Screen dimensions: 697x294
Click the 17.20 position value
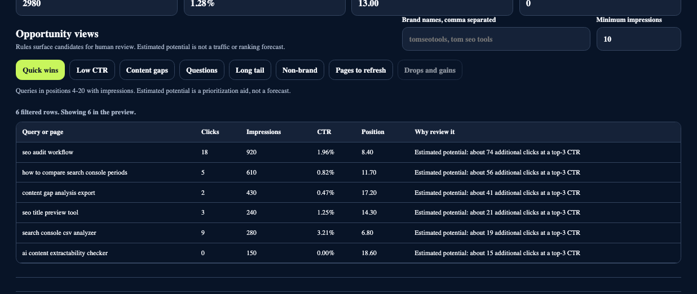[x=369, y=193]
